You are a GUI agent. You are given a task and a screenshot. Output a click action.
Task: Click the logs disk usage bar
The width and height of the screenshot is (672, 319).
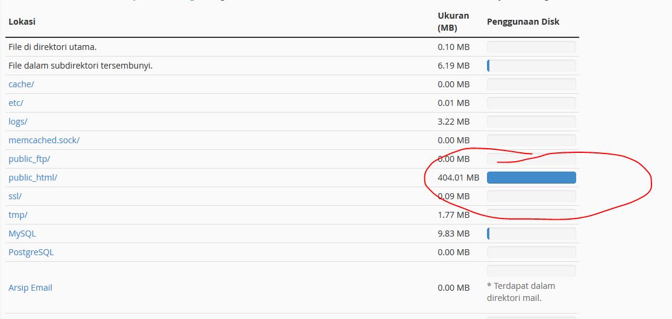(532, 122)
